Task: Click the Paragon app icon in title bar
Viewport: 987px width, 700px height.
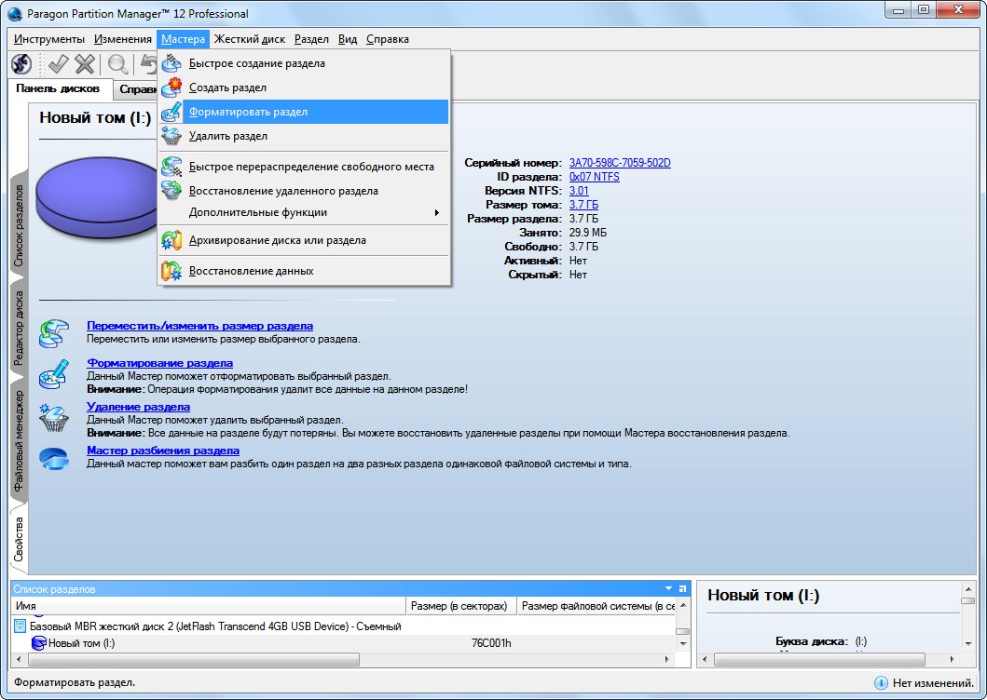Action: pyautogui.click(x=15, y=14)
